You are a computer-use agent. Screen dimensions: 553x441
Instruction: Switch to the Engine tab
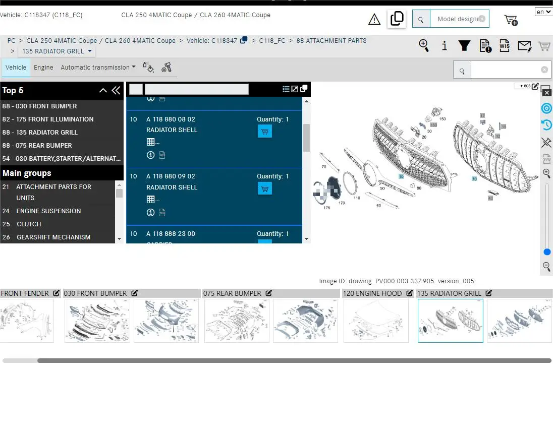pos(43,67)
